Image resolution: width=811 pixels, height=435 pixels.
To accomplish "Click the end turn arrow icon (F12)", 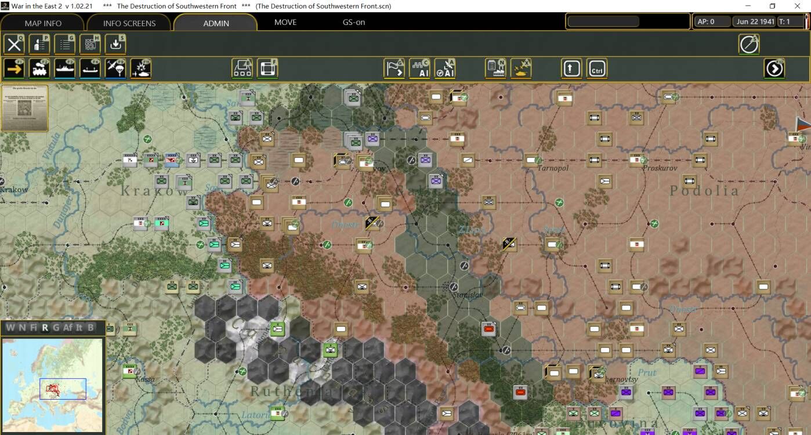I will point(774,68).
